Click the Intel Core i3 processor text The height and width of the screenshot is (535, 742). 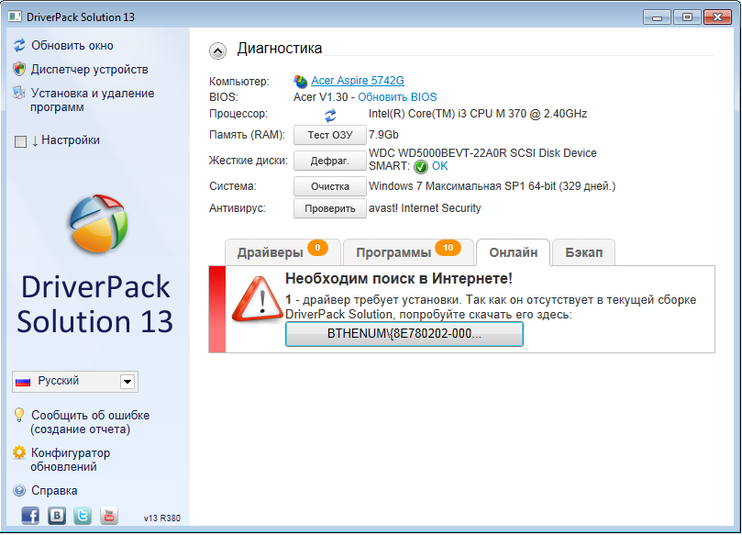coord(478,114)
